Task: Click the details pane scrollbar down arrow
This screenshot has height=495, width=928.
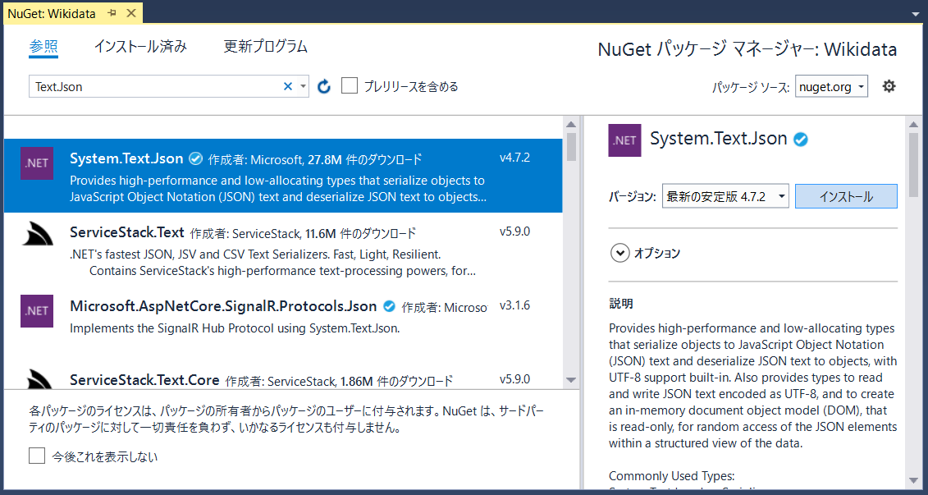Action: [915, 480]
